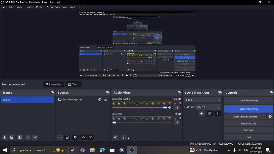Open File Explorer from the taskbar
274x154 pixels.
point(92,150)
